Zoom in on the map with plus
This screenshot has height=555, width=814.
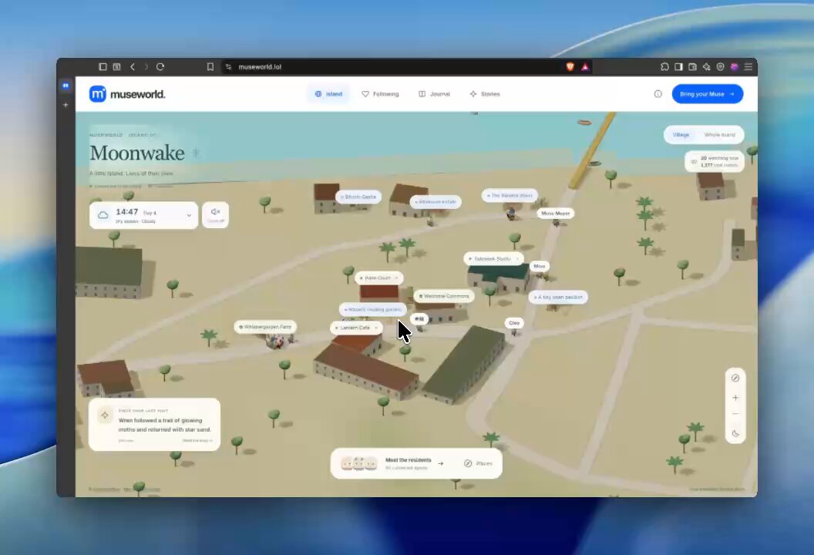coord(735,398)
